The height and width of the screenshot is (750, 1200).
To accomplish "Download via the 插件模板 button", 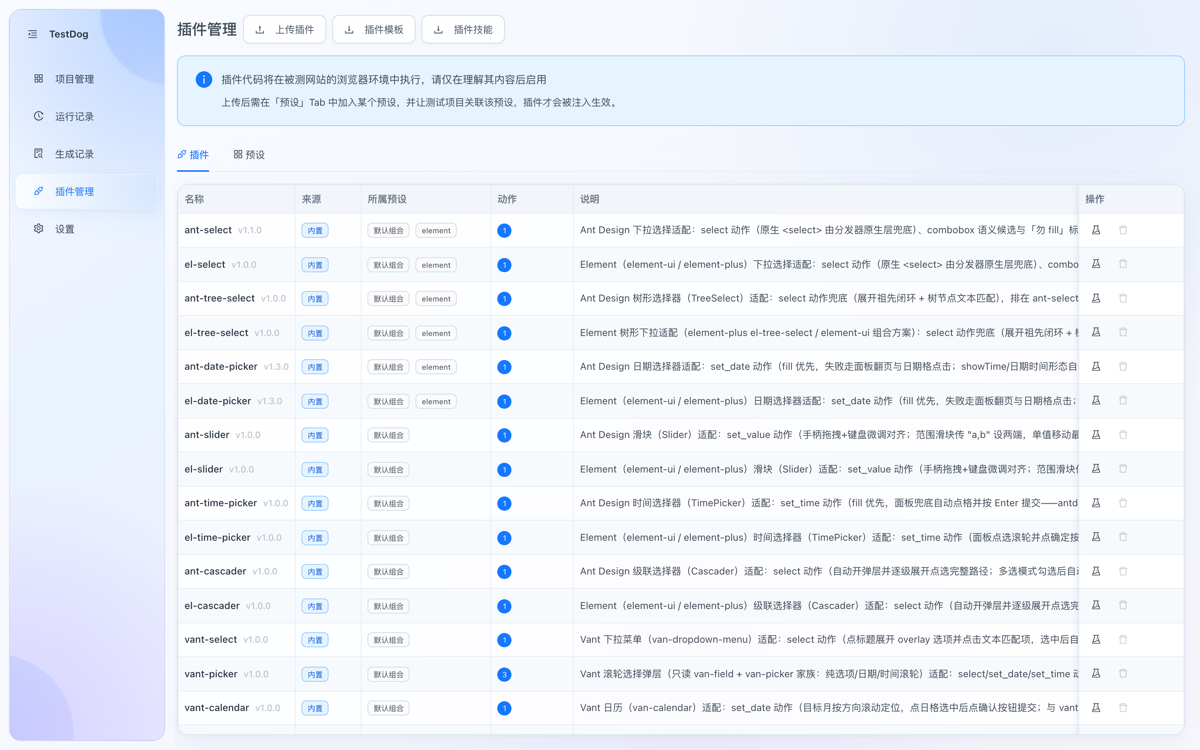I will 374,30.
